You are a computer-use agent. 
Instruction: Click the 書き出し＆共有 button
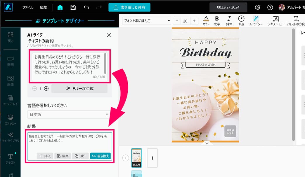129,7
